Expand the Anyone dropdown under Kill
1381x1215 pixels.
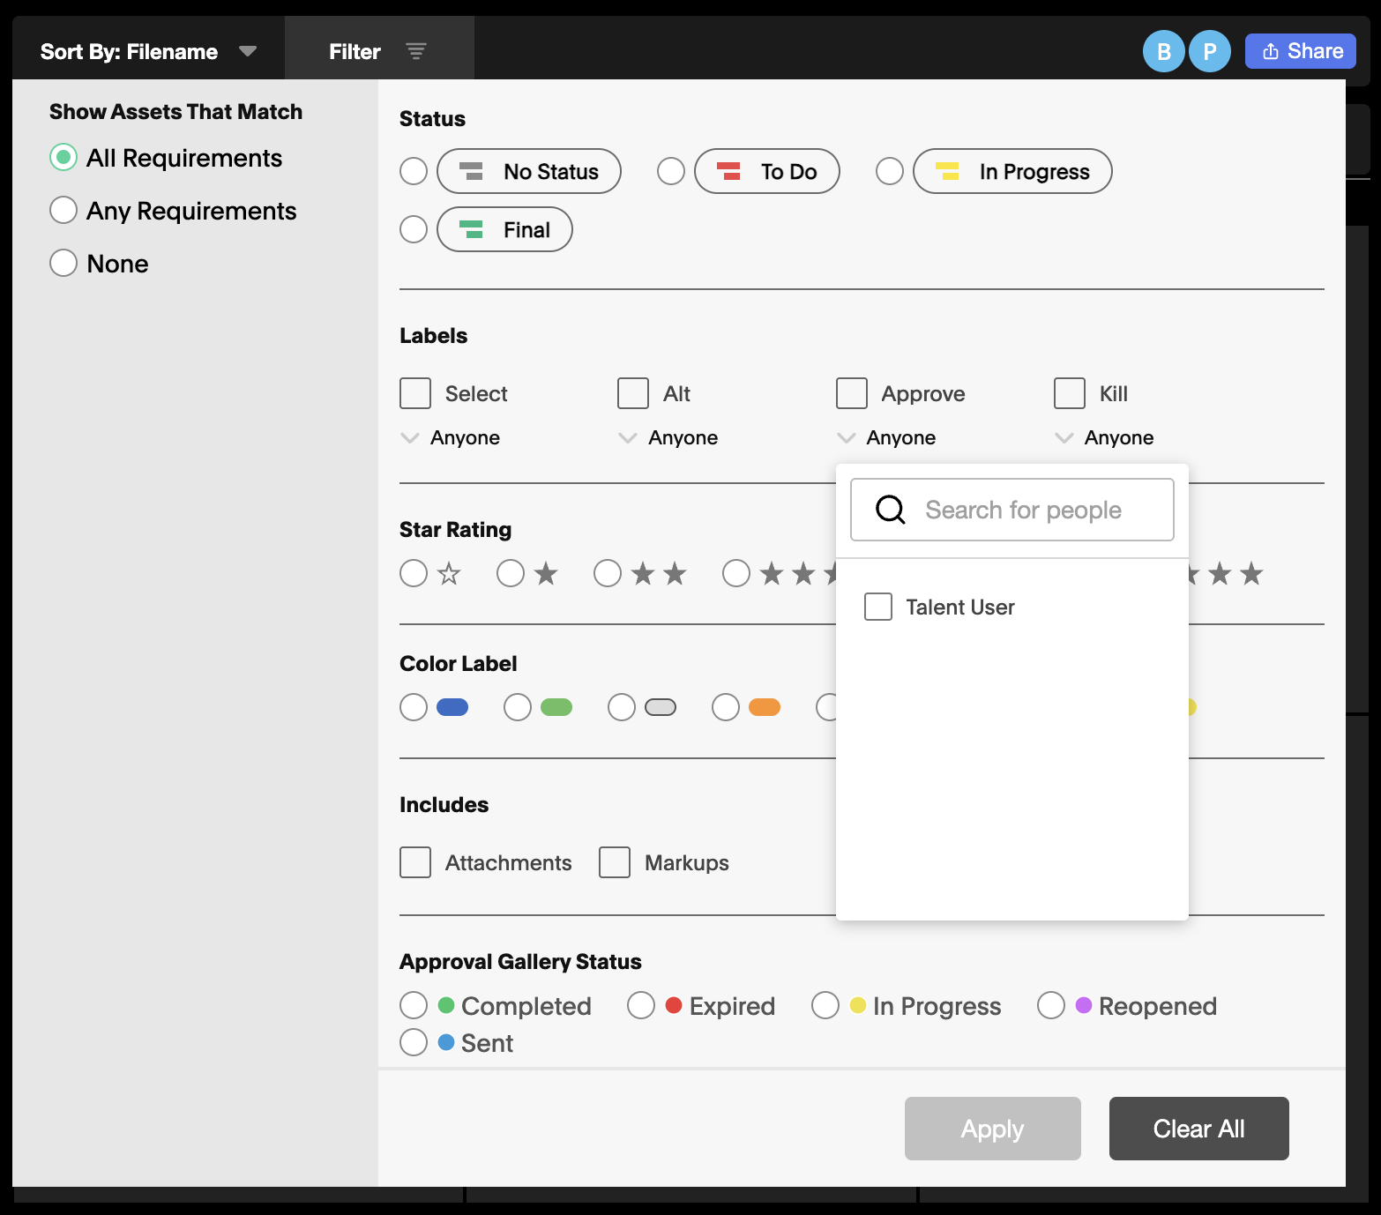1104,437
